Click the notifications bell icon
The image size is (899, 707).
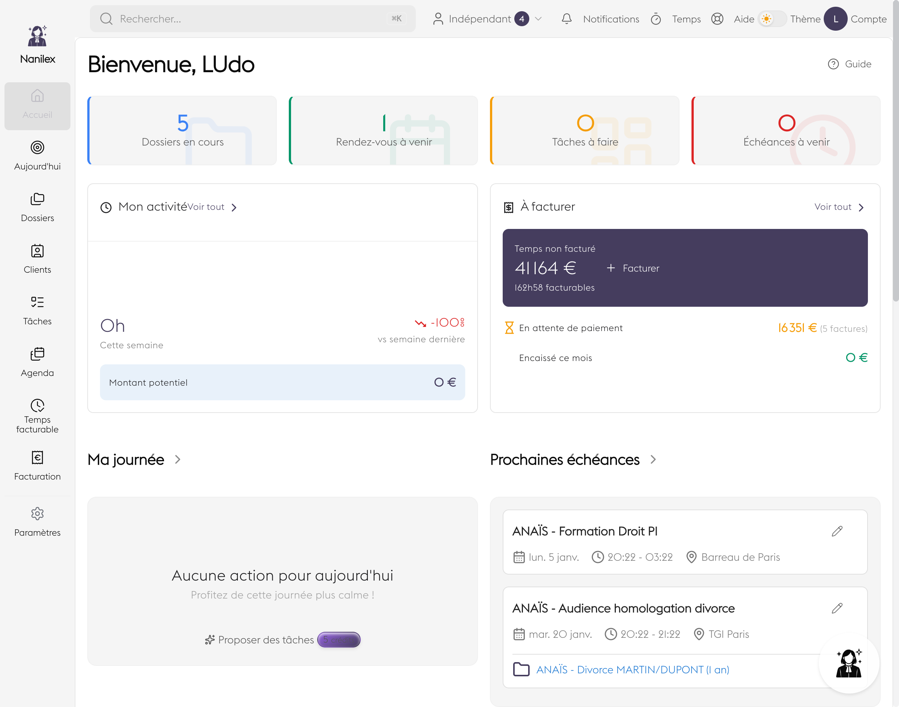click(567, 19)
